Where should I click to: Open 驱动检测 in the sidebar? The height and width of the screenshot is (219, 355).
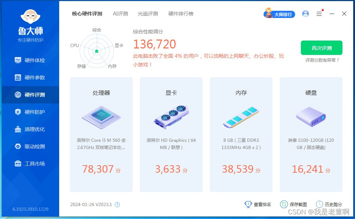click(x=30, y=146)
